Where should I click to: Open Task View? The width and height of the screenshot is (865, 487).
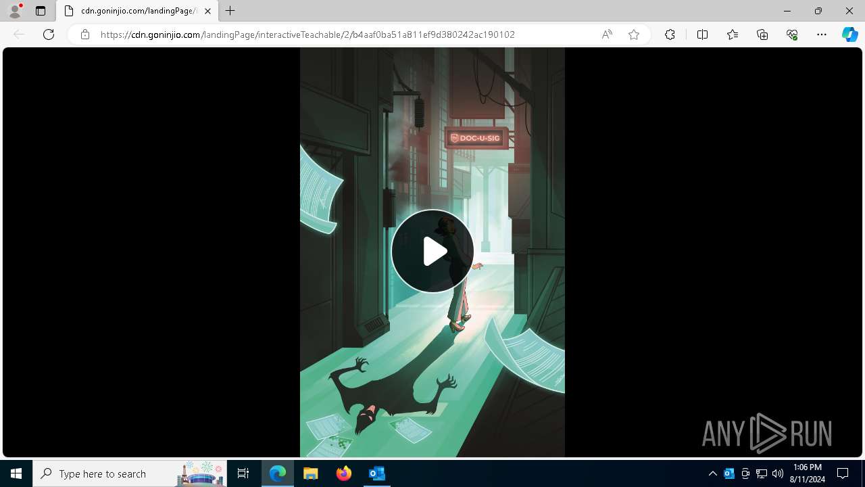[x=243, y=473]
